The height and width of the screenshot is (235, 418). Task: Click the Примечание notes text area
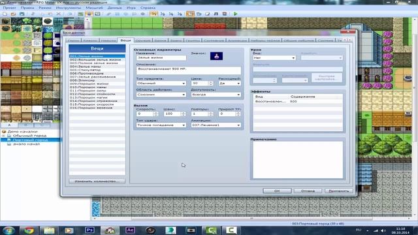tap(298, 159)
